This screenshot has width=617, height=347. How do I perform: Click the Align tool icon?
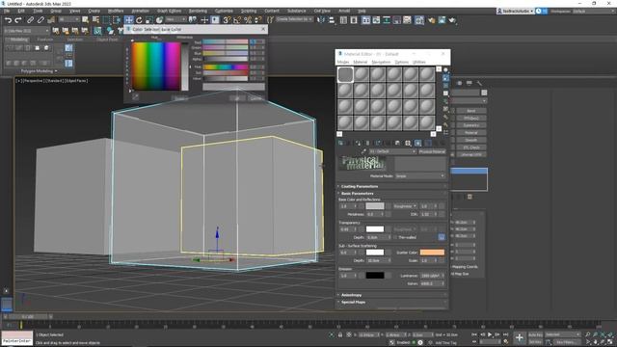332,20
